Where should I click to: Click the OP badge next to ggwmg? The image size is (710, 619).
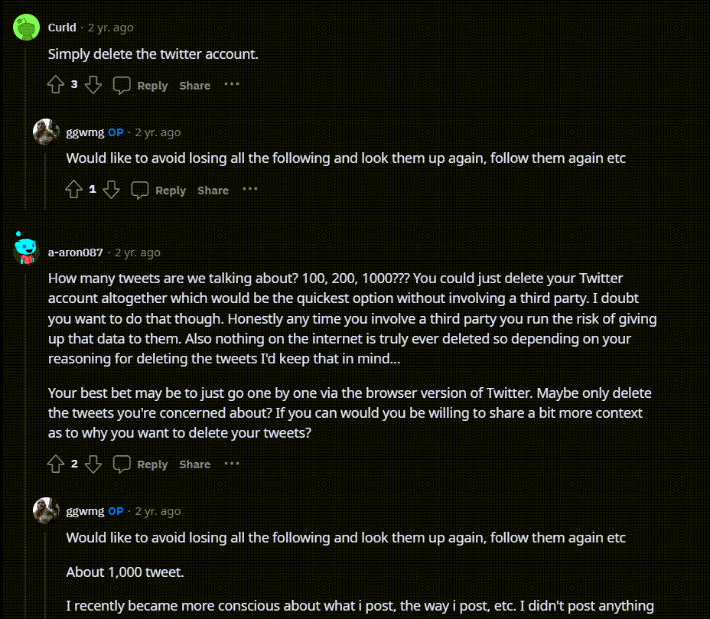tap(115, 132)
